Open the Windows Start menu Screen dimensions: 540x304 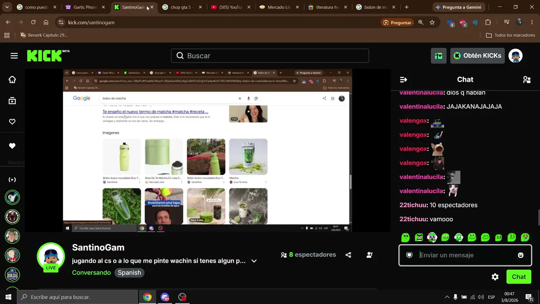click(8, 297)
